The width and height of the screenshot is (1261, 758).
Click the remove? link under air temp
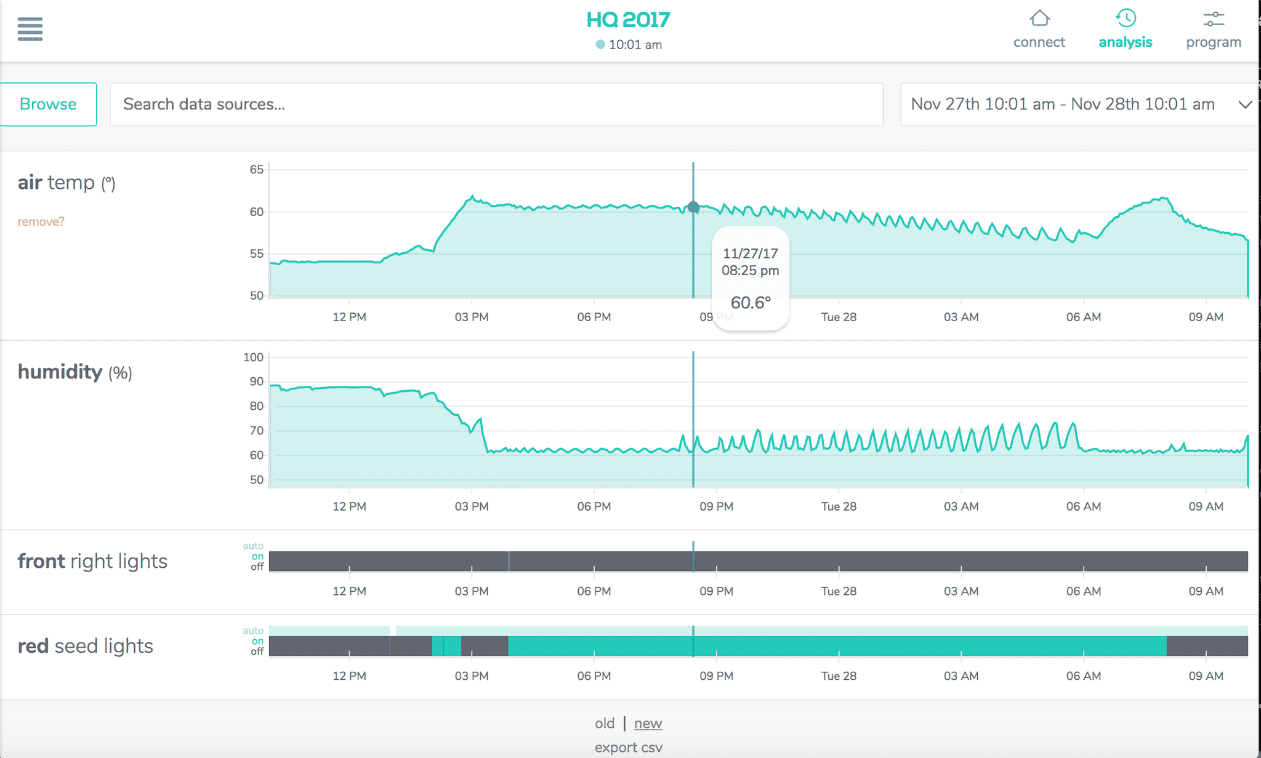tap(41, 221)
